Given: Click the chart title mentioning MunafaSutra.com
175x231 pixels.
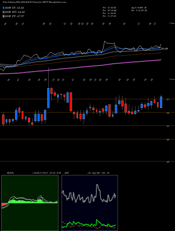Looking at the screenshot, I should (x=34, y=2).
